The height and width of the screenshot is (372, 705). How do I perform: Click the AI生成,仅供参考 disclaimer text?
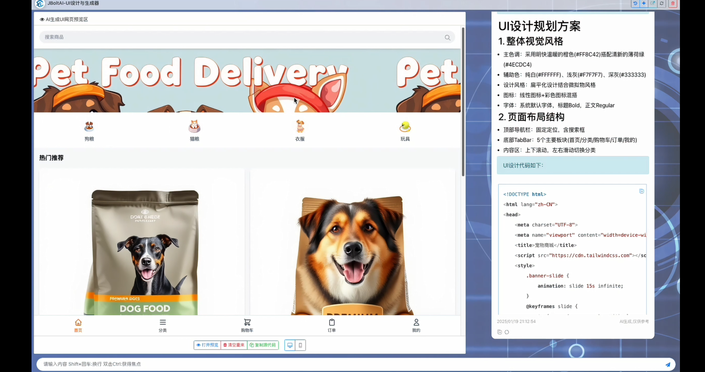[x=634, y=322]
